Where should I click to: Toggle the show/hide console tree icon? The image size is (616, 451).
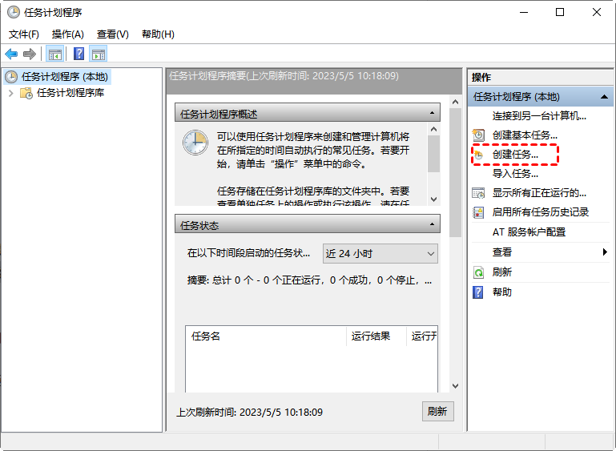tap(54, 54)
